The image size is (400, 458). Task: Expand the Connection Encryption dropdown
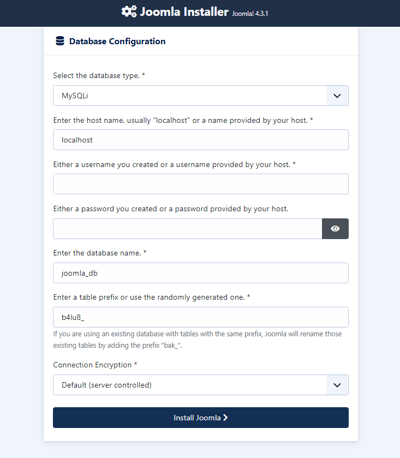[190, 385]
